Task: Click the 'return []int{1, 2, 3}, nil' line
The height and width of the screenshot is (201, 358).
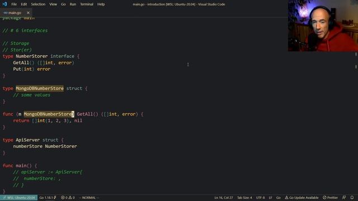Action: 48,121
